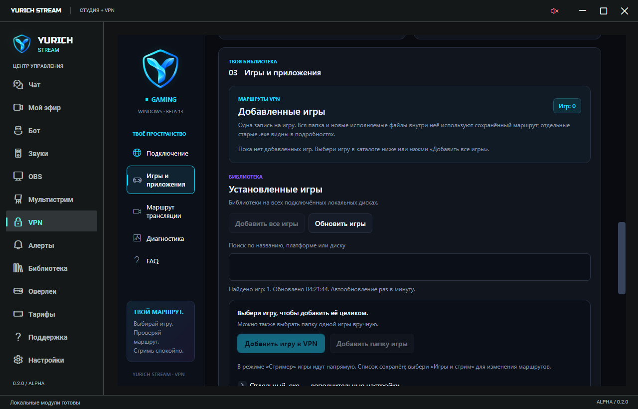Switch to the Игры и приложения tab

coord(160,180)
